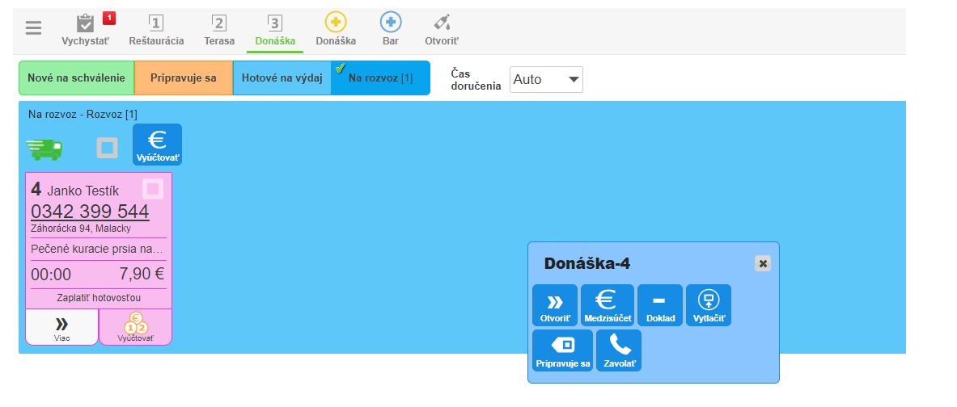The image size is (957, 407).
Task: Click the green delivery truck icon
Action: point(45,149)
